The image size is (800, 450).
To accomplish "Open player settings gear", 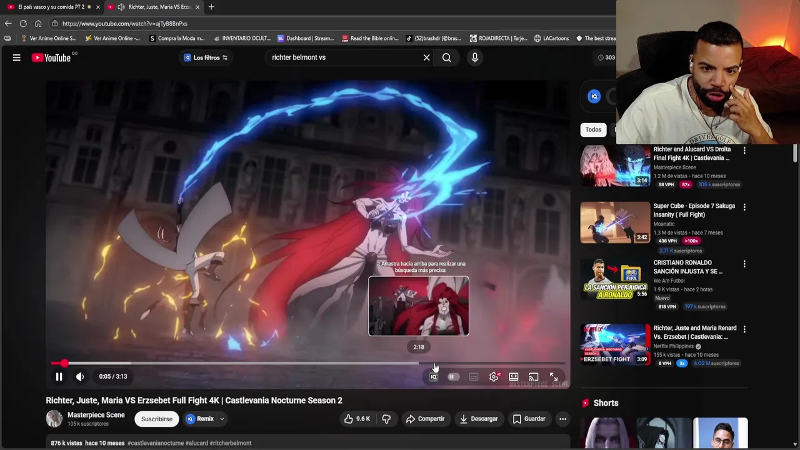I will coord(494,377).
